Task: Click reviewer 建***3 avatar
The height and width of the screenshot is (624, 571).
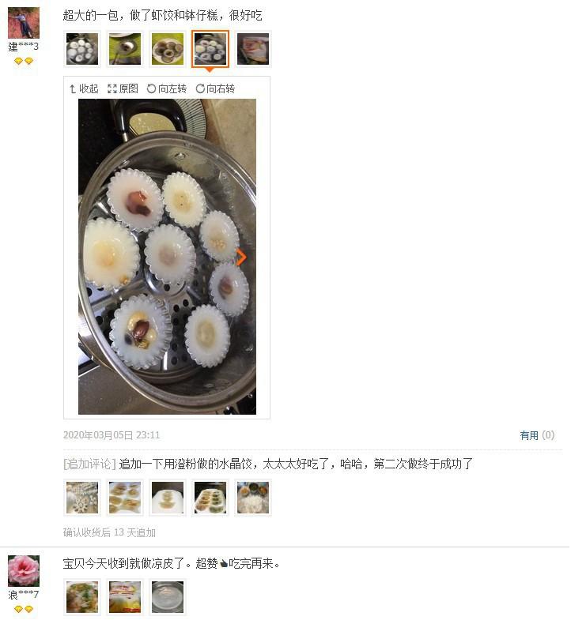Action: click(x=24, y=23)
